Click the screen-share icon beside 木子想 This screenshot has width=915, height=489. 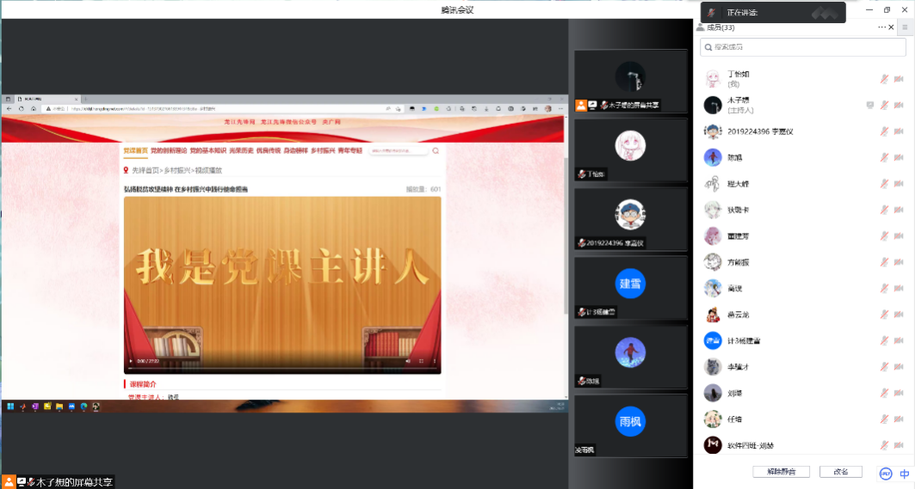(x=870, y=105)
